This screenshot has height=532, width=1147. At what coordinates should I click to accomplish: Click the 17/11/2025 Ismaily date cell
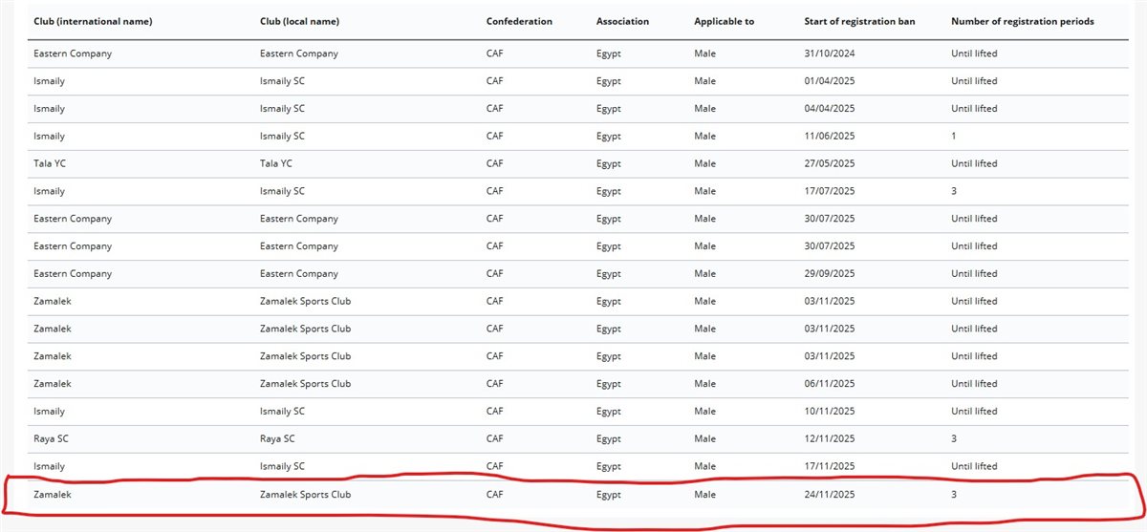830,466
